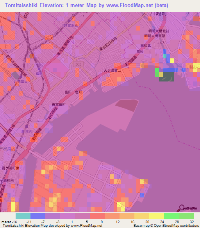200x228 pixels.
Task: Click the dark magenta area on the harbor island
Action: pos(127,105)
